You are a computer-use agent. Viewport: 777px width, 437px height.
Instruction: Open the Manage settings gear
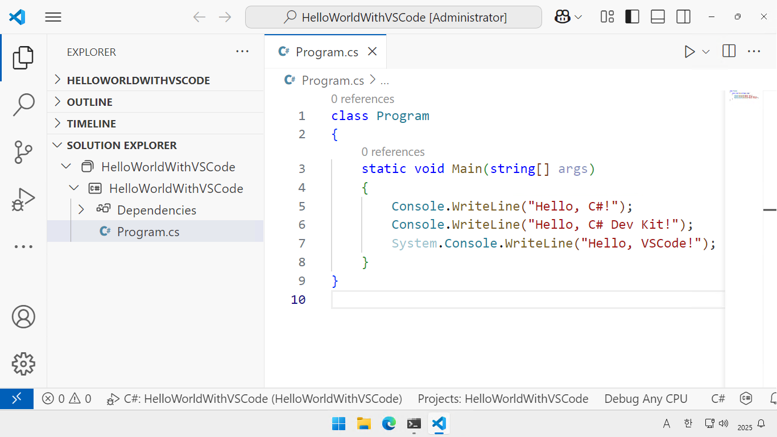(23, 364)
